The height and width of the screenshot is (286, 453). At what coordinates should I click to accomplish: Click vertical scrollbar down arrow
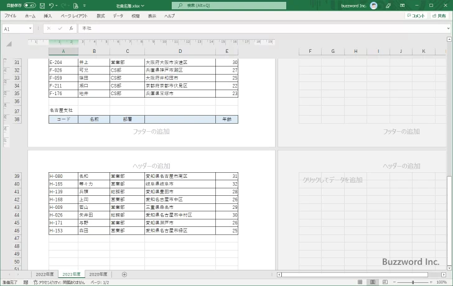[449, 268]
